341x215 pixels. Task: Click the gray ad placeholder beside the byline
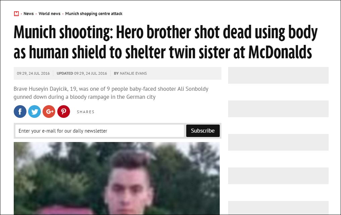point(278,75)
